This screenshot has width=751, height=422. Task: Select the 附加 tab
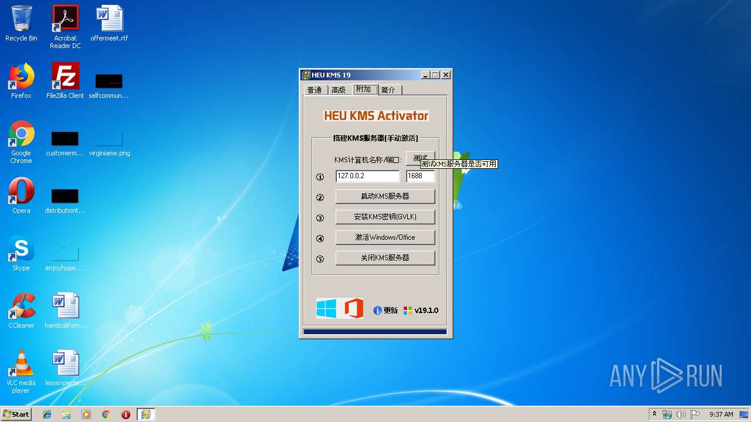pyautogui.click(x=364, y=89)
